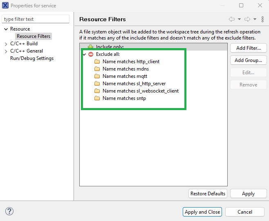Click folder icon beside sl_http_server filter
Image resolution: width=269 pixels, height=221 pixels.
click(97, 84)
